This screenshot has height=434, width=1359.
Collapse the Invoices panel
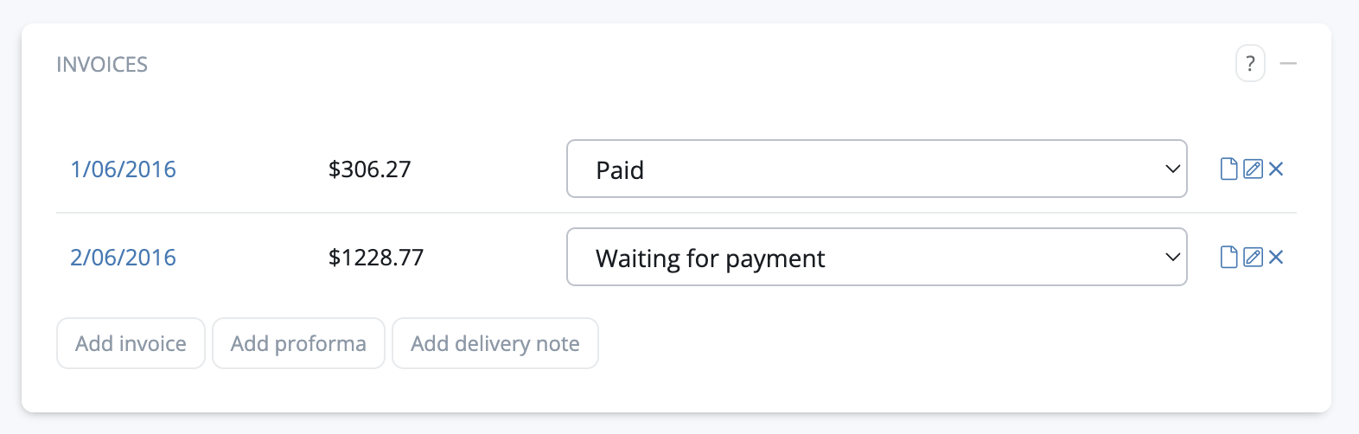(x=1288, y=64)
